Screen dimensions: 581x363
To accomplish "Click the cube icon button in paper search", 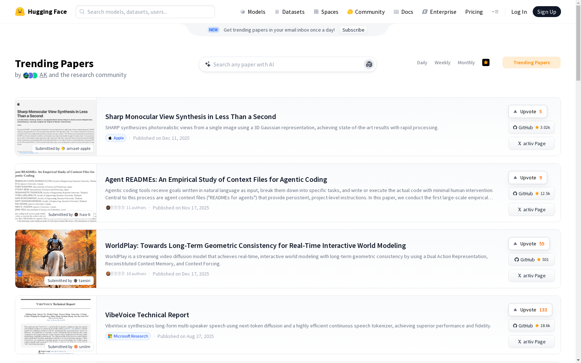I will coord(369,64).
